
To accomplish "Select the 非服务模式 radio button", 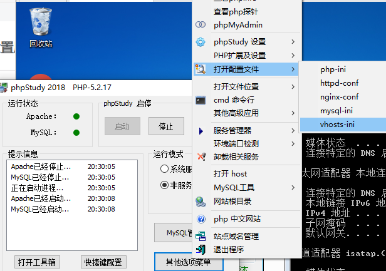I will [x=164, y=185].
